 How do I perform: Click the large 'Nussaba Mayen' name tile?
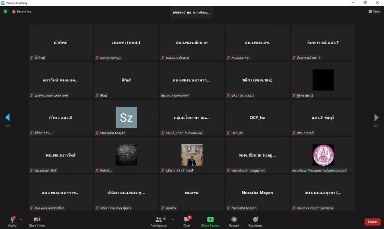(257, 193)
